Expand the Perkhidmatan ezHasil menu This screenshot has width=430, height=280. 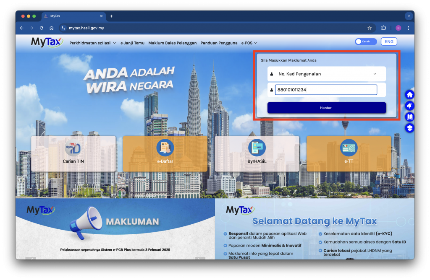coord(93,43)
